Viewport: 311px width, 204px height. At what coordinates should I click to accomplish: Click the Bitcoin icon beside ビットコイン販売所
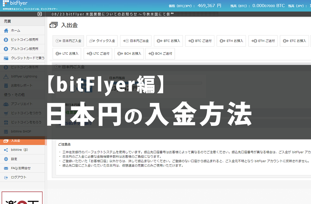[x=6, y=40]
